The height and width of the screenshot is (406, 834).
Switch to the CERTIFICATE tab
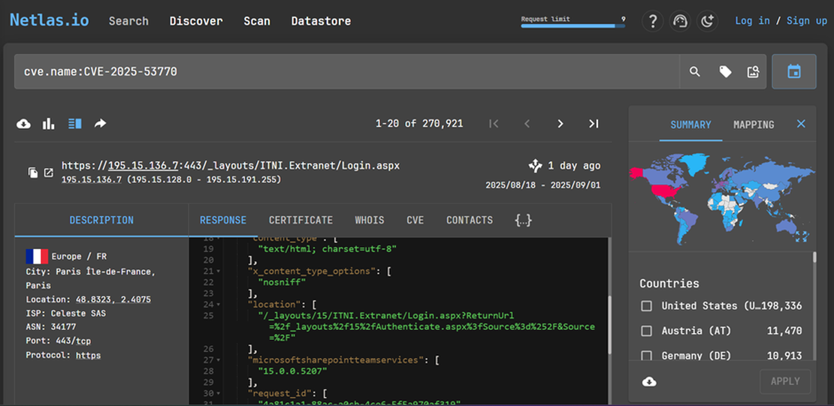click(x=301, y=220)
